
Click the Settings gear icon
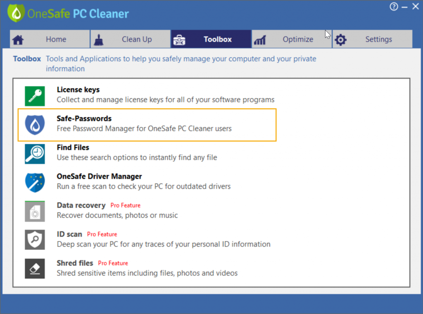coord(341,40)
